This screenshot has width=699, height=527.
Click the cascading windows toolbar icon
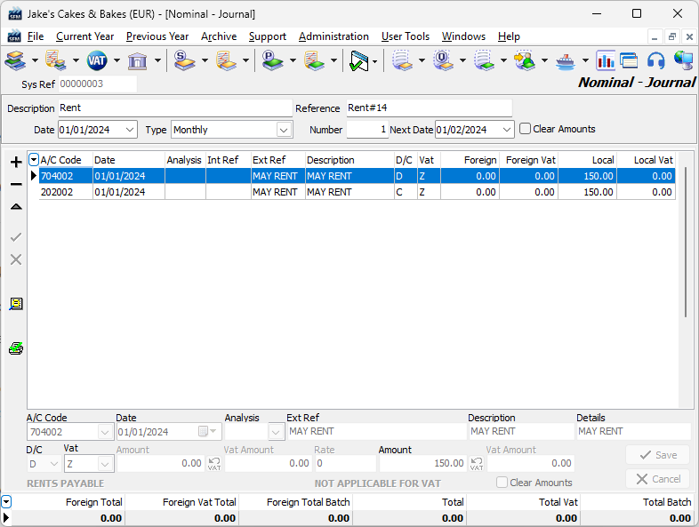pyautogui.click(x=629, y=60)
